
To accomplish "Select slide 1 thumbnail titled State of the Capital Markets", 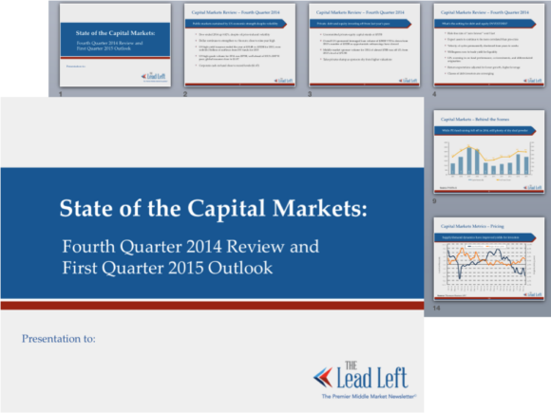I will [x=115, y=45].
